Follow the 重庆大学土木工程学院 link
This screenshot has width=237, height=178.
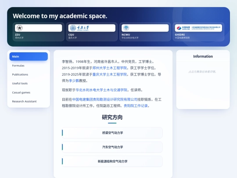tap(110, 74)
